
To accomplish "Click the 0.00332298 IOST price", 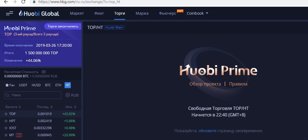I will pos(43,128).
